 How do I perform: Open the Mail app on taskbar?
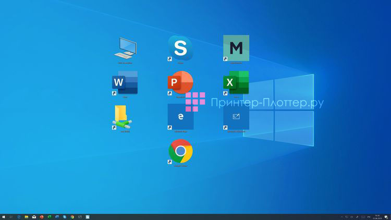click(x=34, y=216)
